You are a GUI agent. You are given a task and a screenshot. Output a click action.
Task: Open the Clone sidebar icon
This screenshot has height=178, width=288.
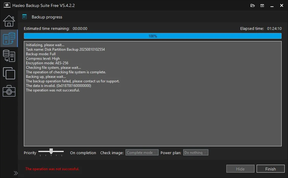9,73
